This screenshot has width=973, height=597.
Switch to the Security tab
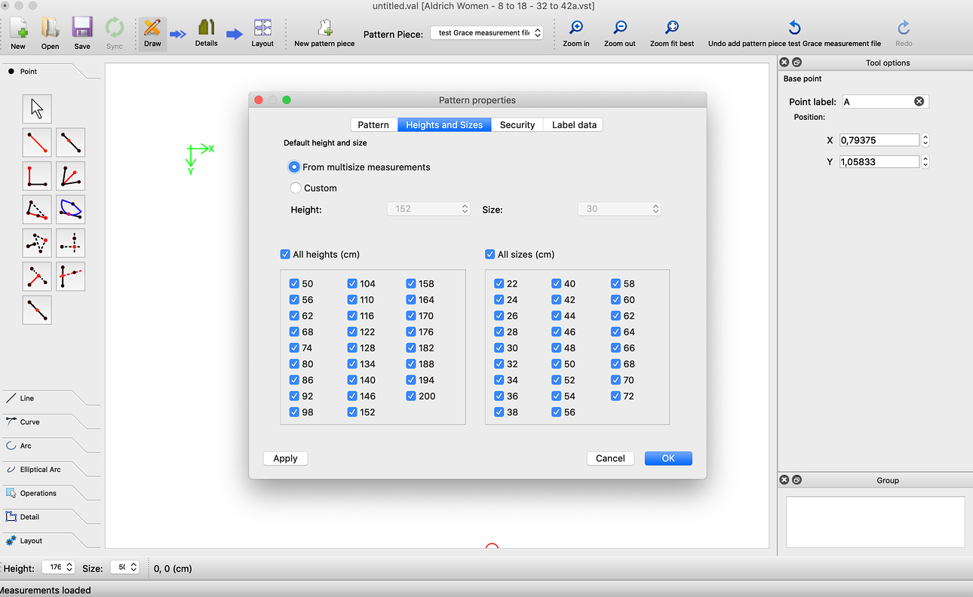(517, 125)
